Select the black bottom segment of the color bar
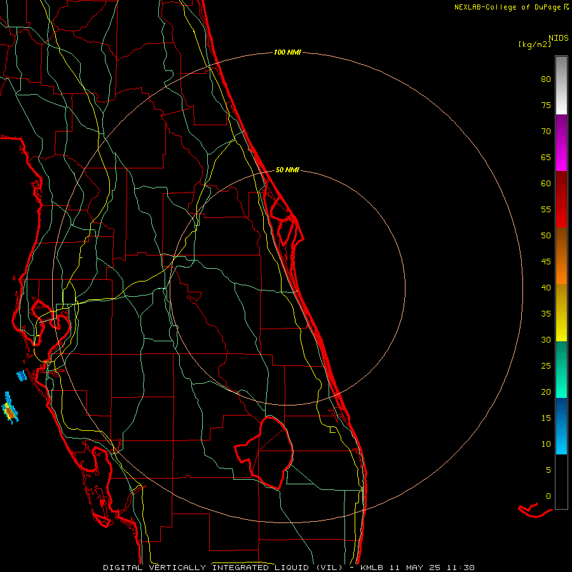The image size is (572, 572). tap(561, 482)
